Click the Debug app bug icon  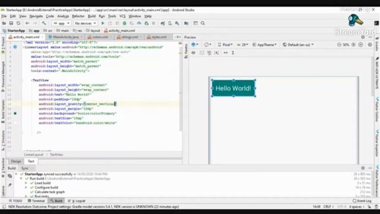tap(125, 23)
